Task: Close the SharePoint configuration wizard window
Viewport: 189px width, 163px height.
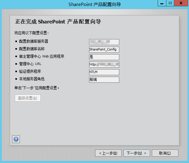Action: [x=181, y=3]
